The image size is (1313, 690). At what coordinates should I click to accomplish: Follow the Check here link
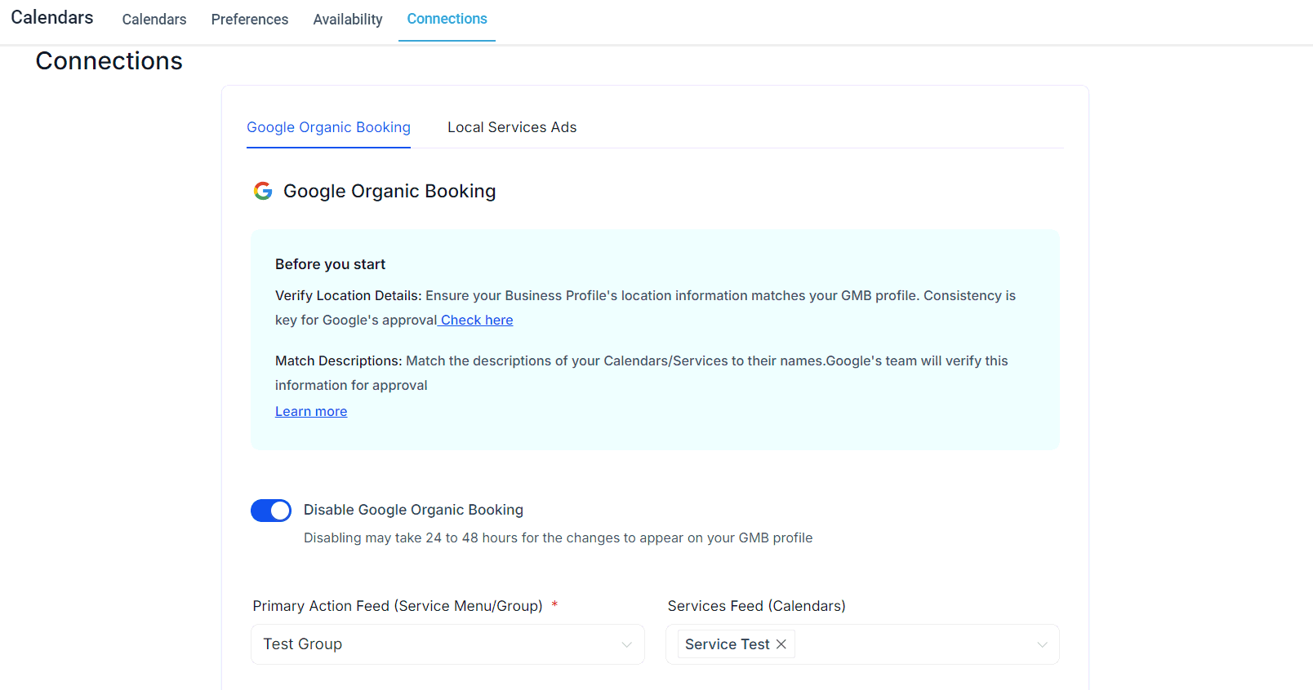pyautogui.click(x=477, y=320)
